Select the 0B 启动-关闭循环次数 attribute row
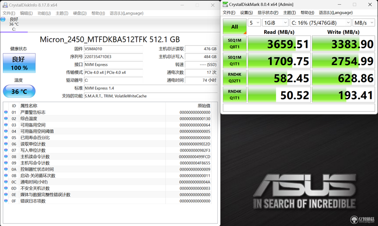This screenshot has height=226, width=378. click(x=108, y=175)
